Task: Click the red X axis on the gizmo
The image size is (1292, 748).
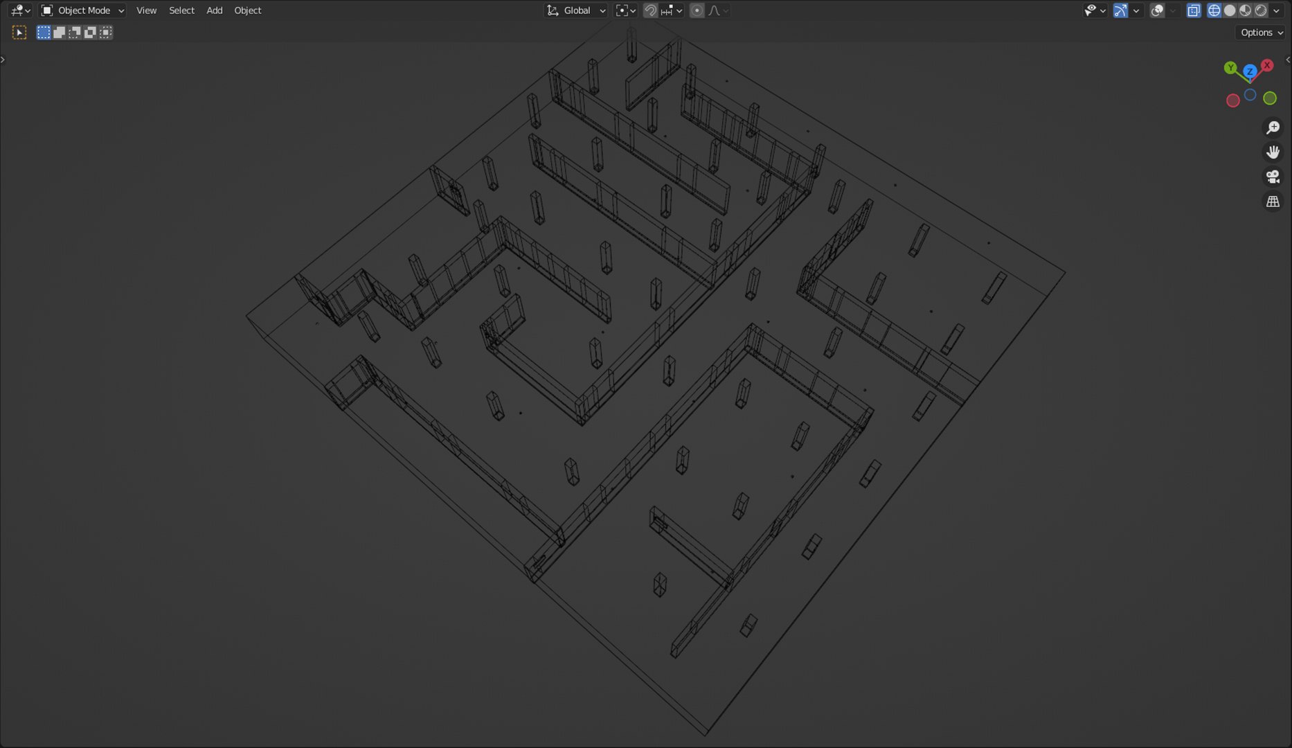Action: click(x=1267, y=65)
